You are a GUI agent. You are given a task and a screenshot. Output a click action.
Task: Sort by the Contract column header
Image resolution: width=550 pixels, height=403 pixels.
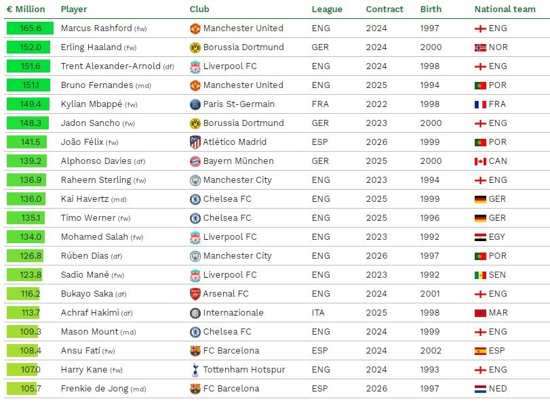(x=385, y=9)
